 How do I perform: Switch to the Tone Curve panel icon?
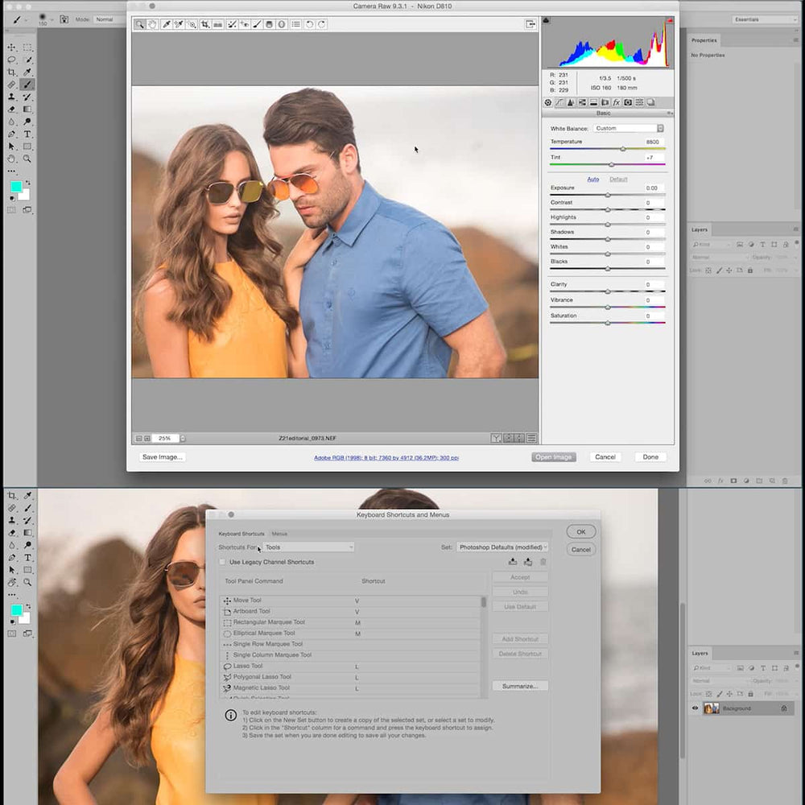pos(559,102)
